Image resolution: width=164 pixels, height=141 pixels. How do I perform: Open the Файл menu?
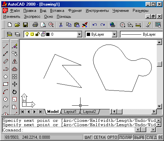click(x=15, y=11)
